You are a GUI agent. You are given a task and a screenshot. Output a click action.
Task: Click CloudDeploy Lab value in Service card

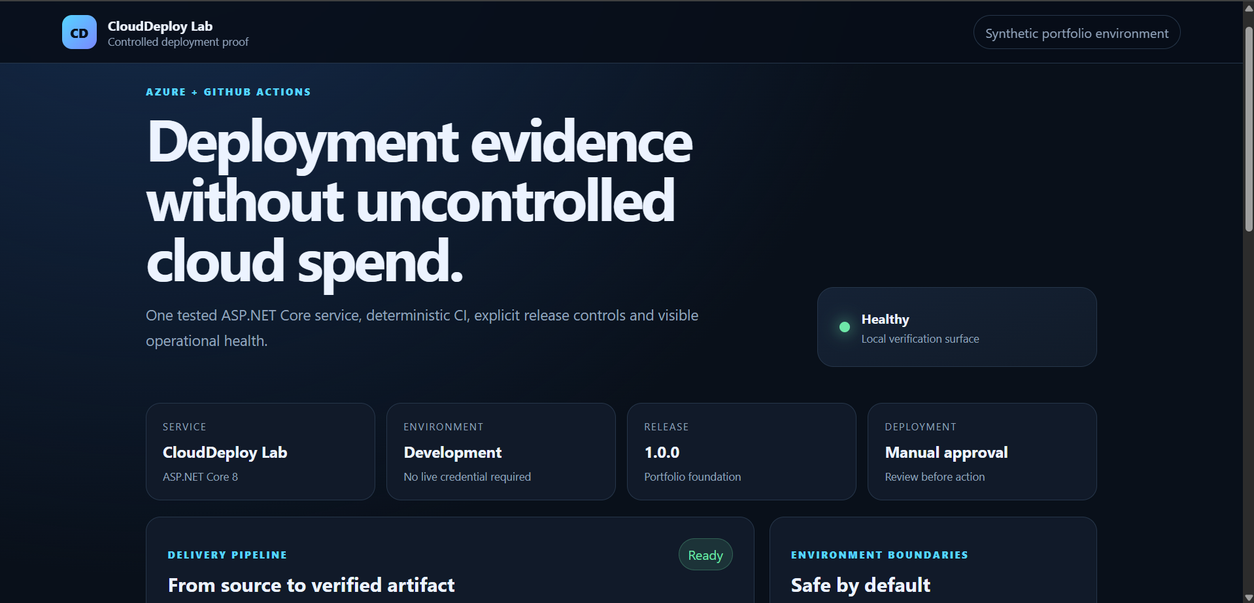coord(225,453)
